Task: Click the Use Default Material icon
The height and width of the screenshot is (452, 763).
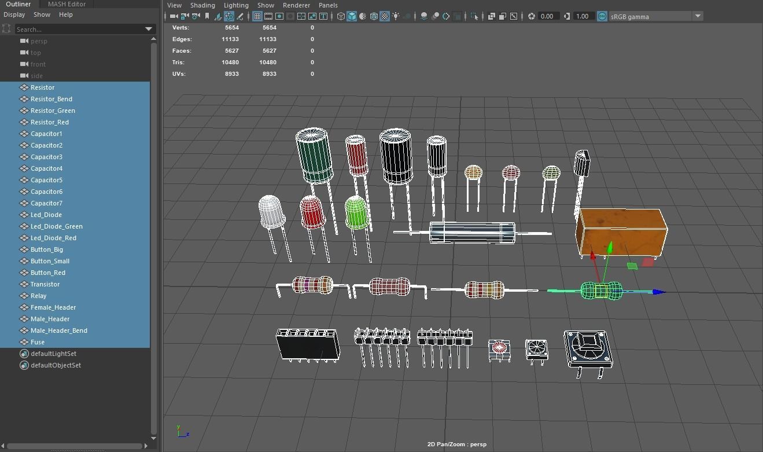Action: 363,16
